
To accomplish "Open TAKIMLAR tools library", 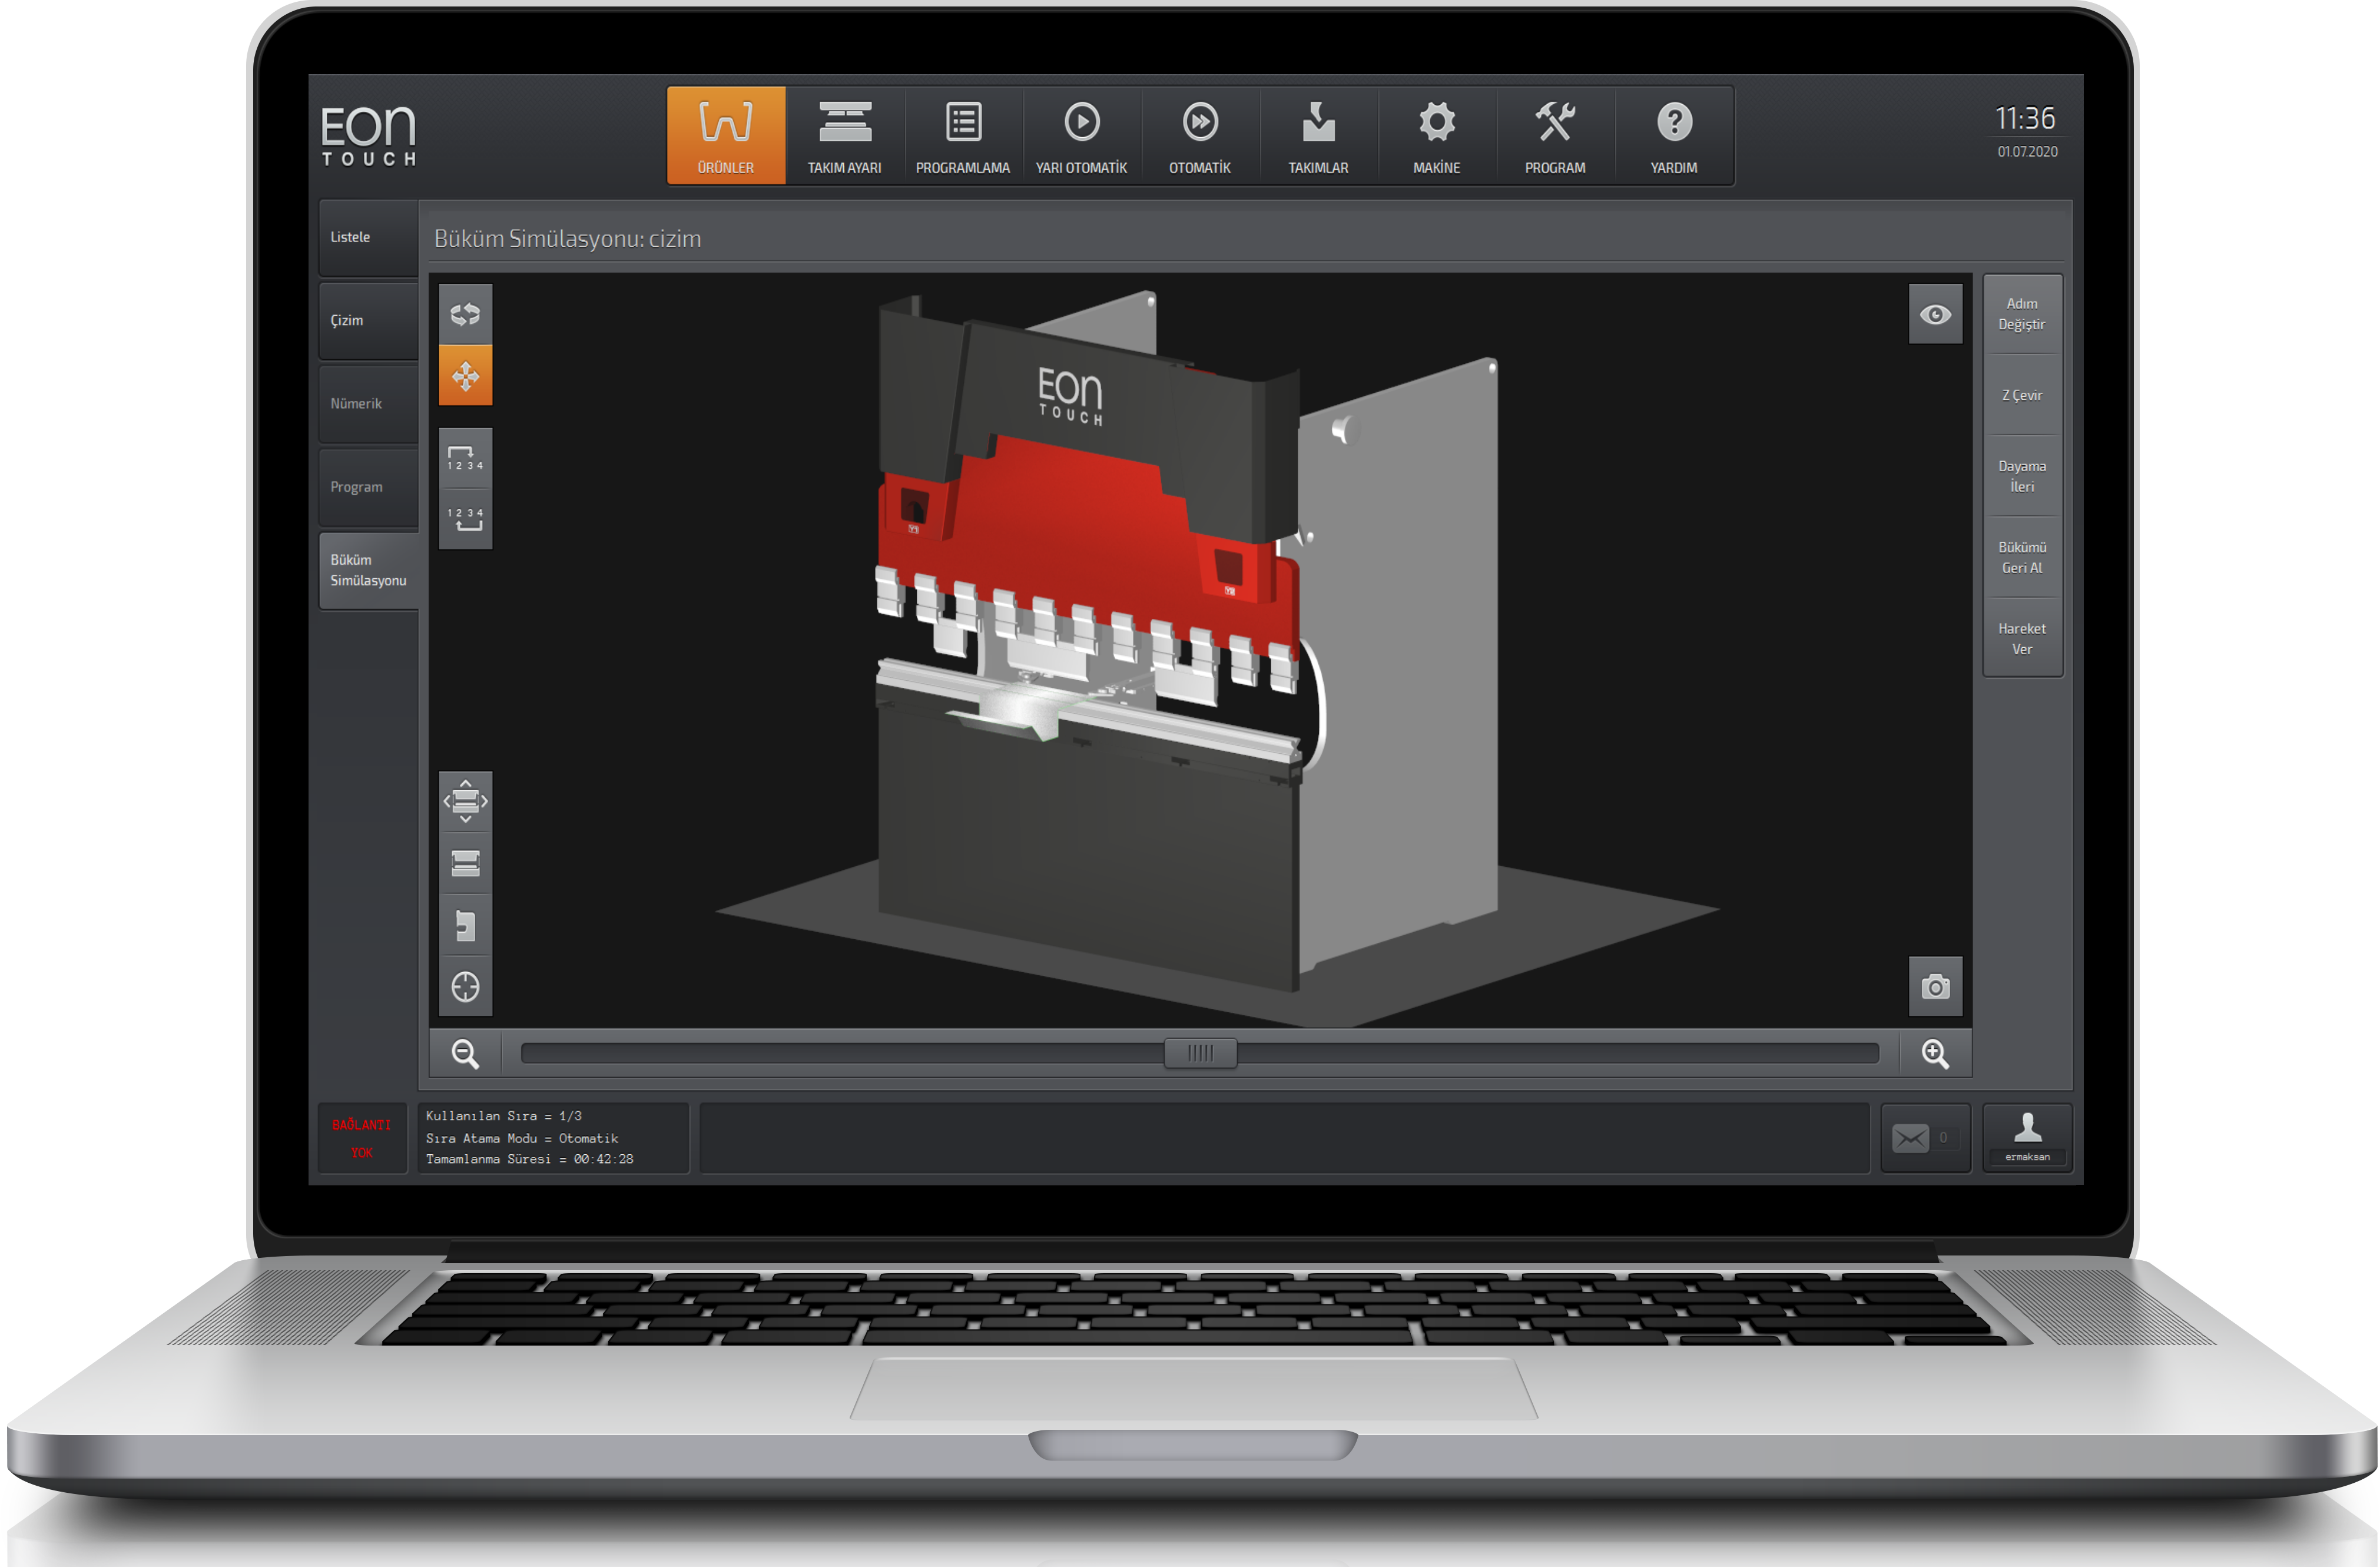I will click(x=1319, y=136).
